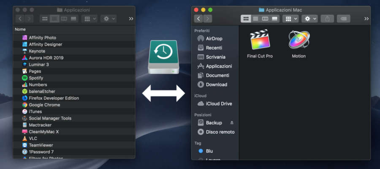This screenshot has width=380, height=169.
Task: Select 1Password 7 app row
Action: pyautogui.click(x=74, y=152)
